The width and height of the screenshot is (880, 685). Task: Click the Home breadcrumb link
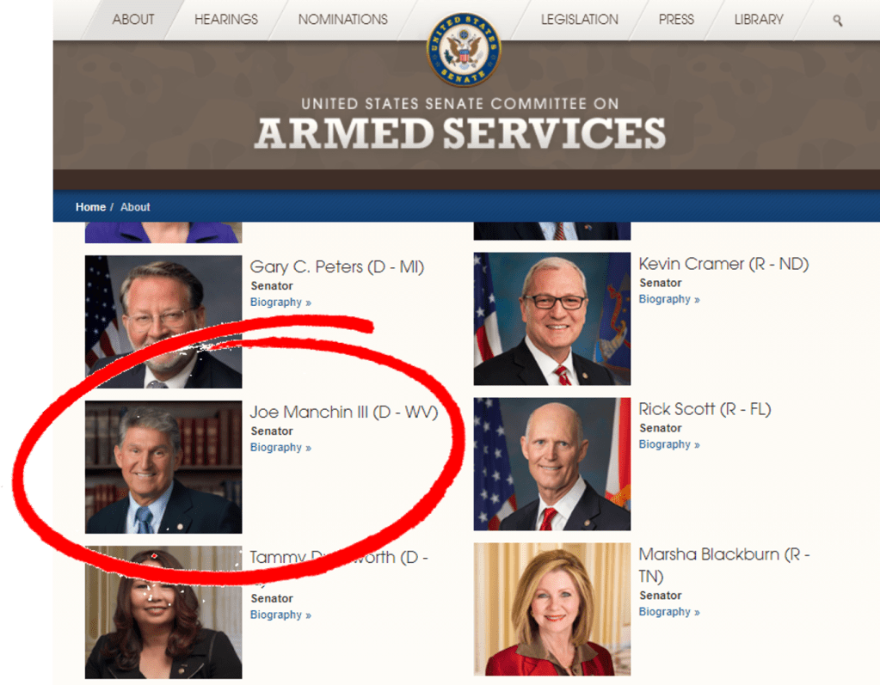(90, 207)
